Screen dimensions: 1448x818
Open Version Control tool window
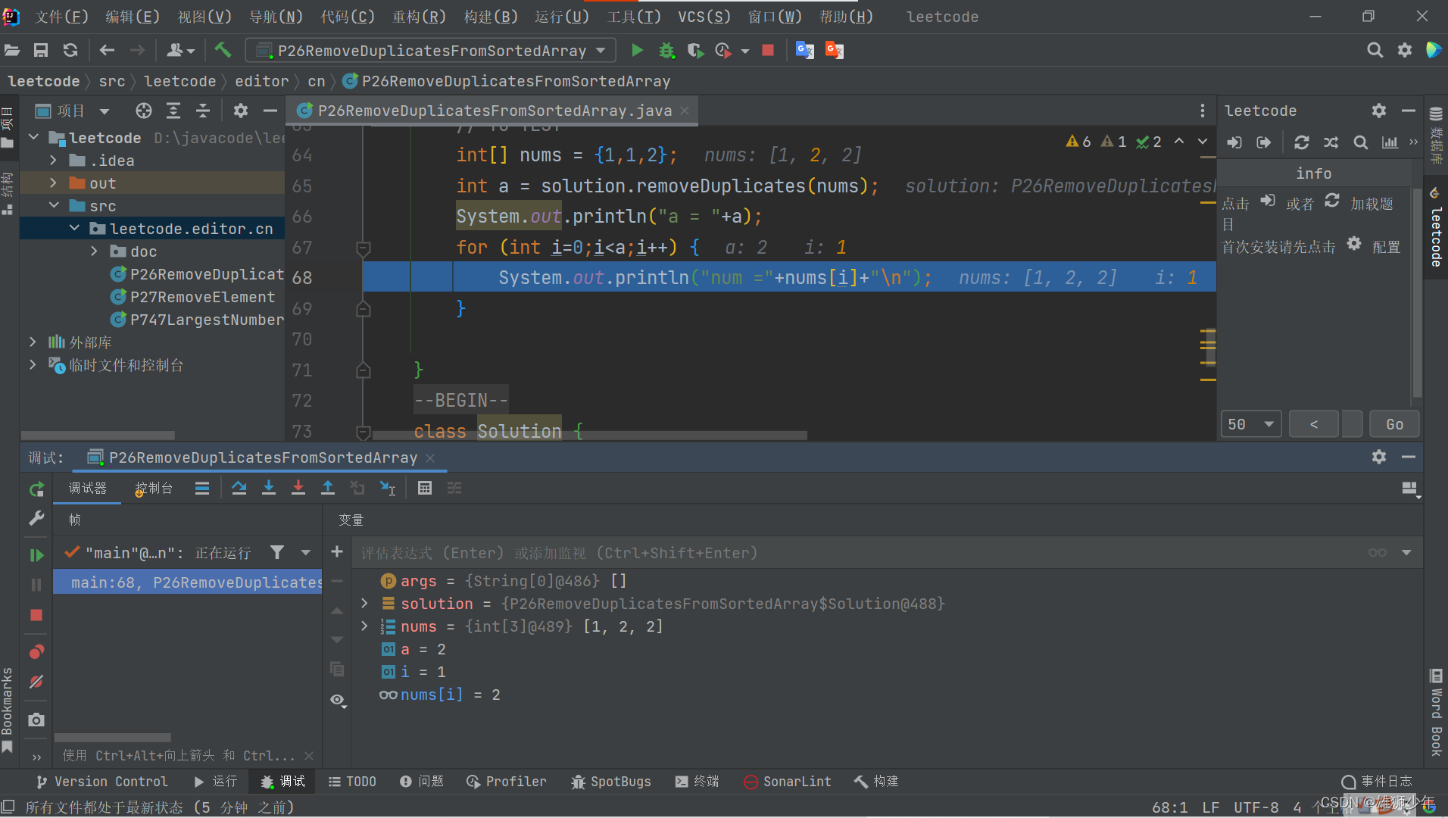coord(101,782)
